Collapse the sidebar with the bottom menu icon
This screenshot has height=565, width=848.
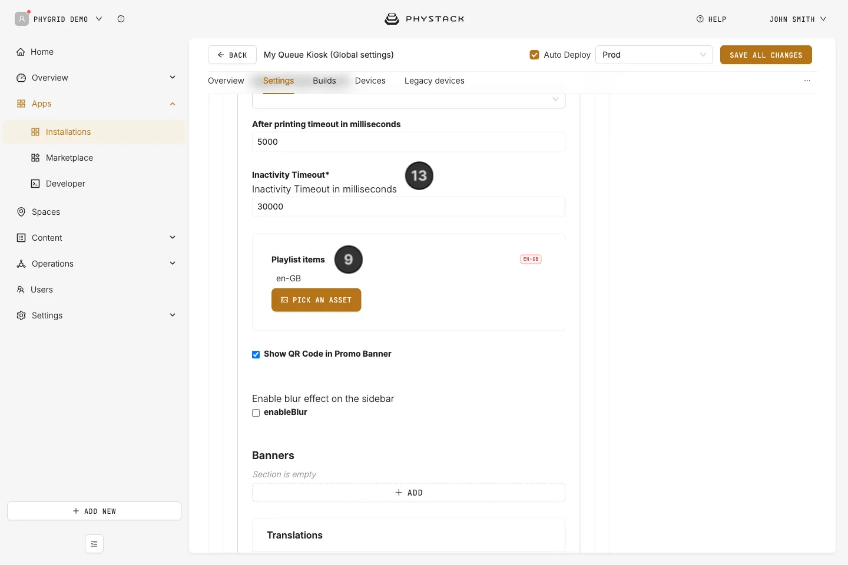click(x=94, y=544)
